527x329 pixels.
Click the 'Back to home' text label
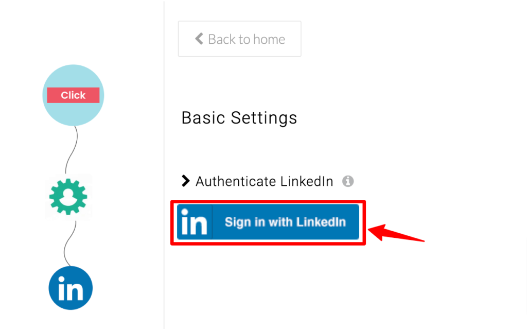click(x=247, y=39)
